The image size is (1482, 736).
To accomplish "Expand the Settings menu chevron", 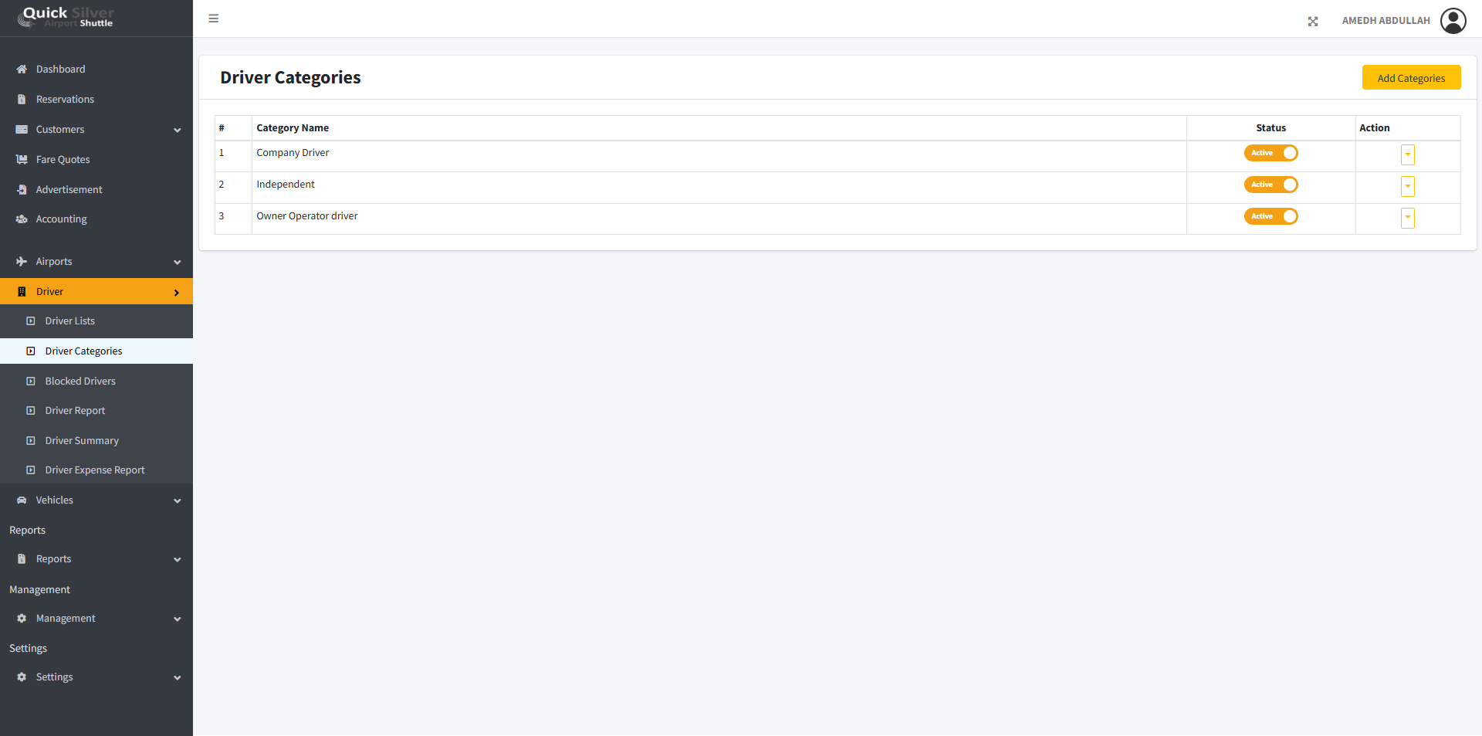I will [x=178, y=678].
